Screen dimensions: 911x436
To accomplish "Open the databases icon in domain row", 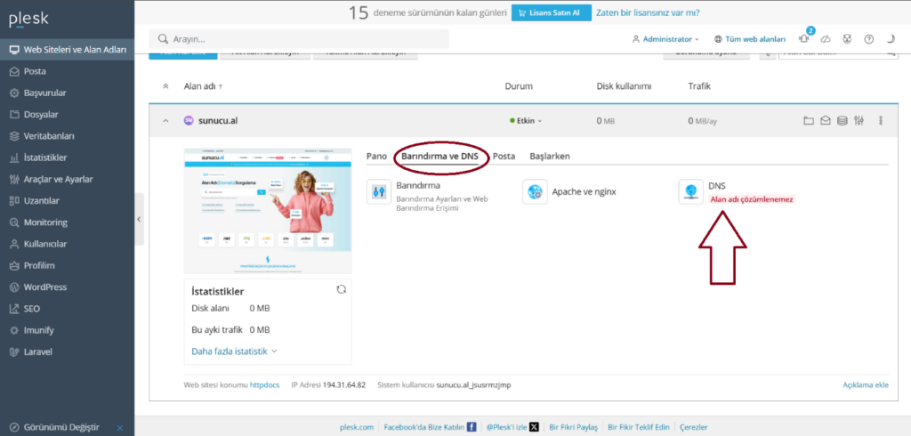I will [842, 121].
